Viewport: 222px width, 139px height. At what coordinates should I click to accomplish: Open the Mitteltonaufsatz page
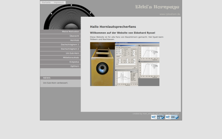[x=60, y=57]
